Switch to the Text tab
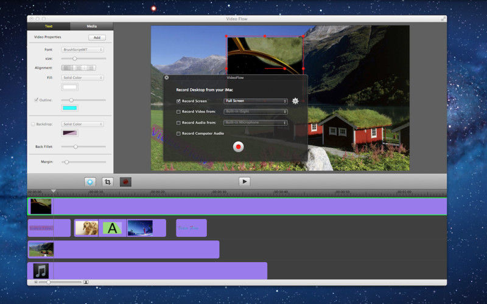 49,26
